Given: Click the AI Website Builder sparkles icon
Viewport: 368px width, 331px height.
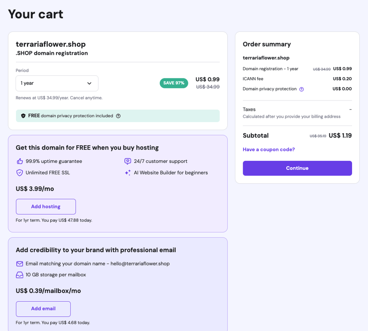Looking at the screenshot, I should 127,172.
